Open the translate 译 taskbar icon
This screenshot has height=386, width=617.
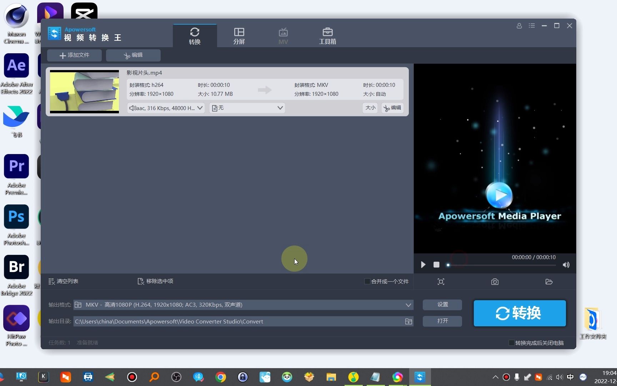pyautogui.click(x=199, y=377)
